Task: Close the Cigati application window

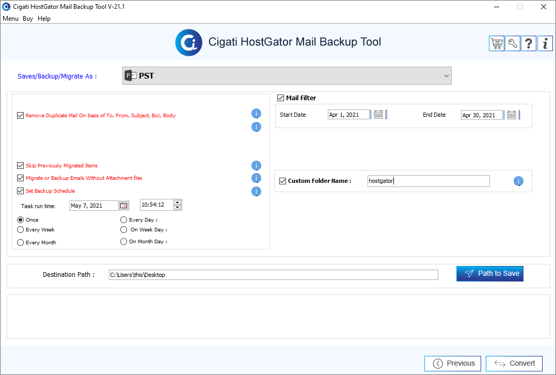Action: point(544,7)
